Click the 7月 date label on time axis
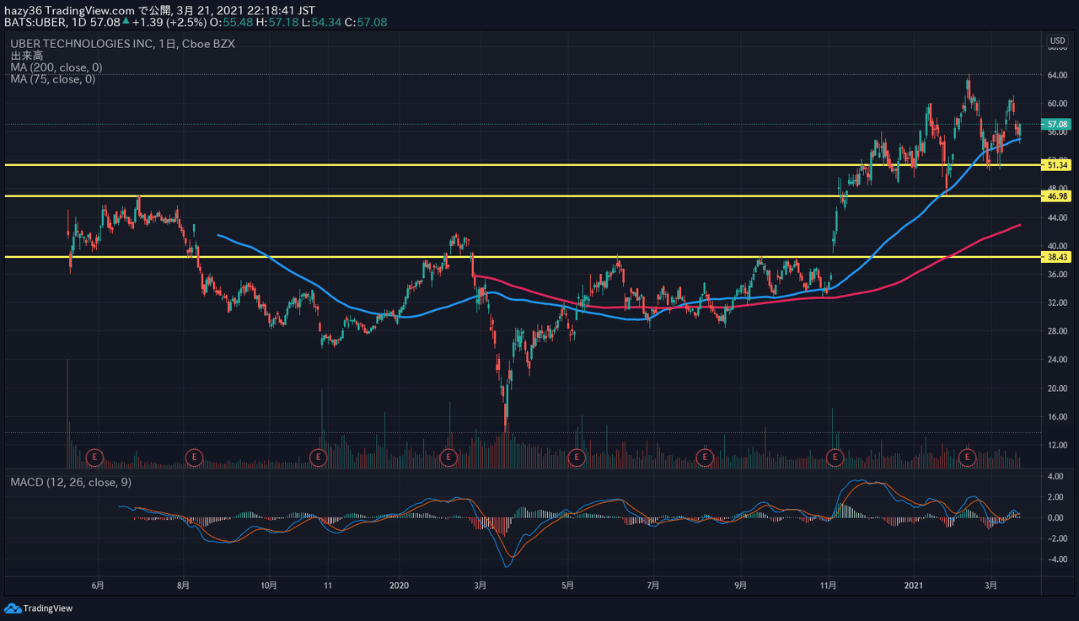 point(653,585)
